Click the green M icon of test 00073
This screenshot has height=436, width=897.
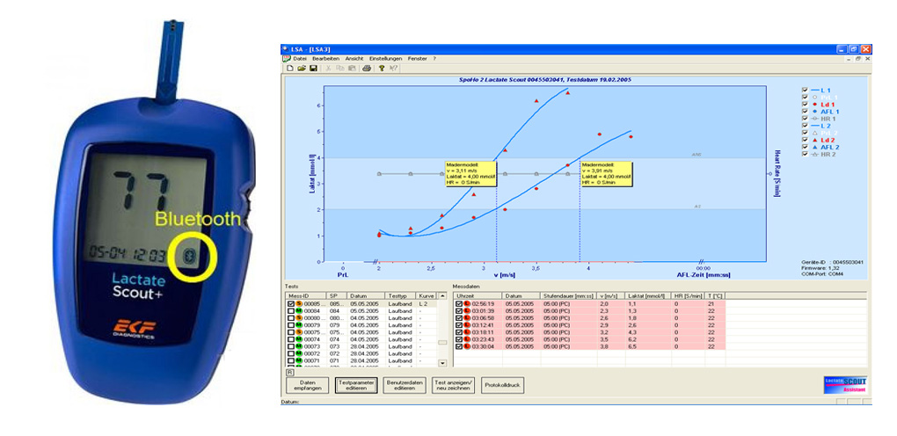tap(299, 346)
